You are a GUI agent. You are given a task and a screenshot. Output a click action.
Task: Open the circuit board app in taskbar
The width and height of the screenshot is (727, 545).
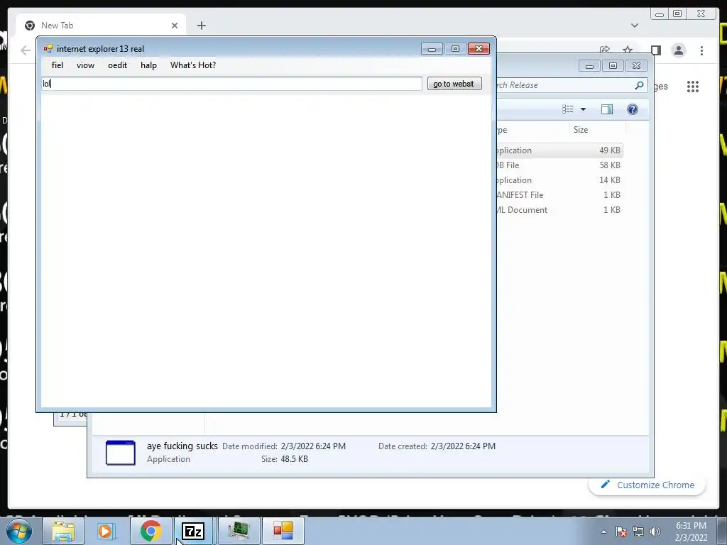click(239, 531)
